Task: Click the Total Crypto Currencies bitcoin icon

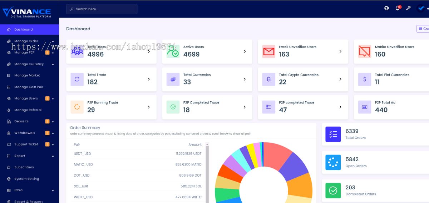Action: (269, 79)
